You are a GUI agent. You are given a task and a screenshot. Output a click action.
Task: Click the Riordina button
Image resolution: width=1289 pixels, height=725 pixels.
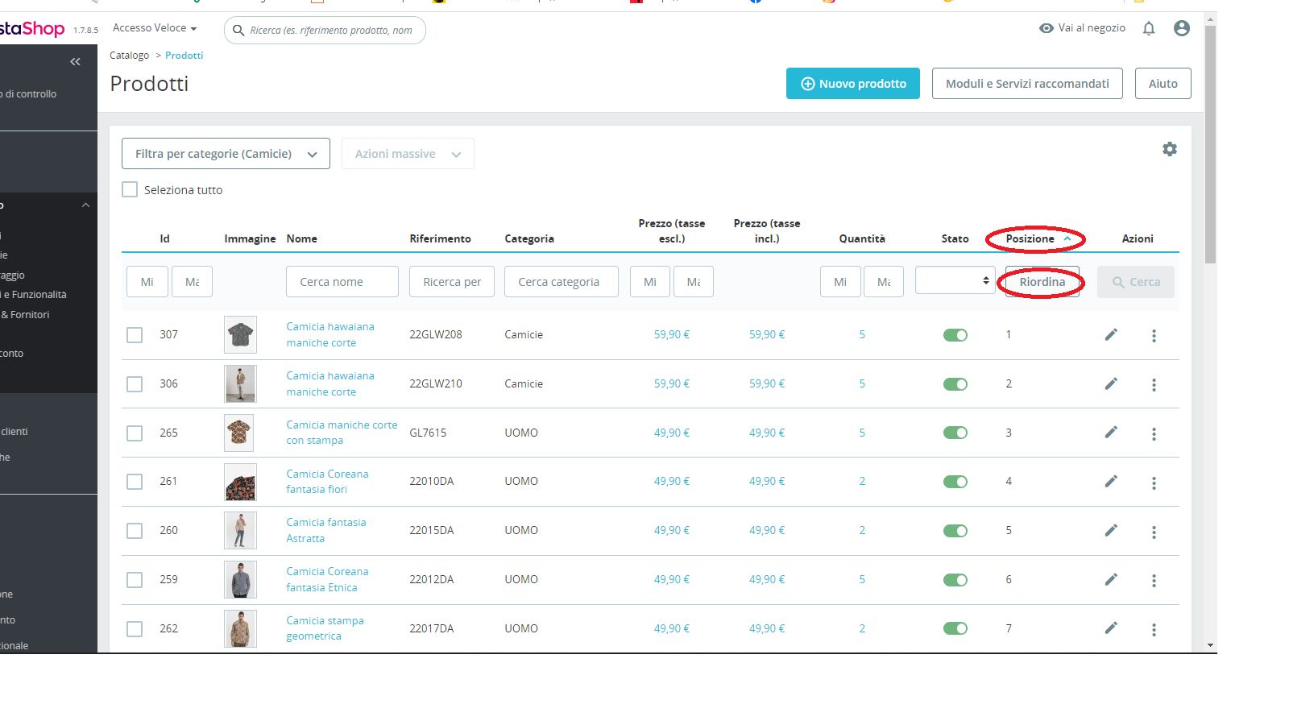click(1042, 282)
